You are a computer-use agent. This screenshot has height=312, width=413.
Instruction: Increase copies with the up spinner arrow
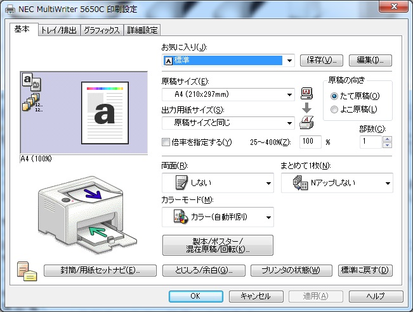coord(387,139)
